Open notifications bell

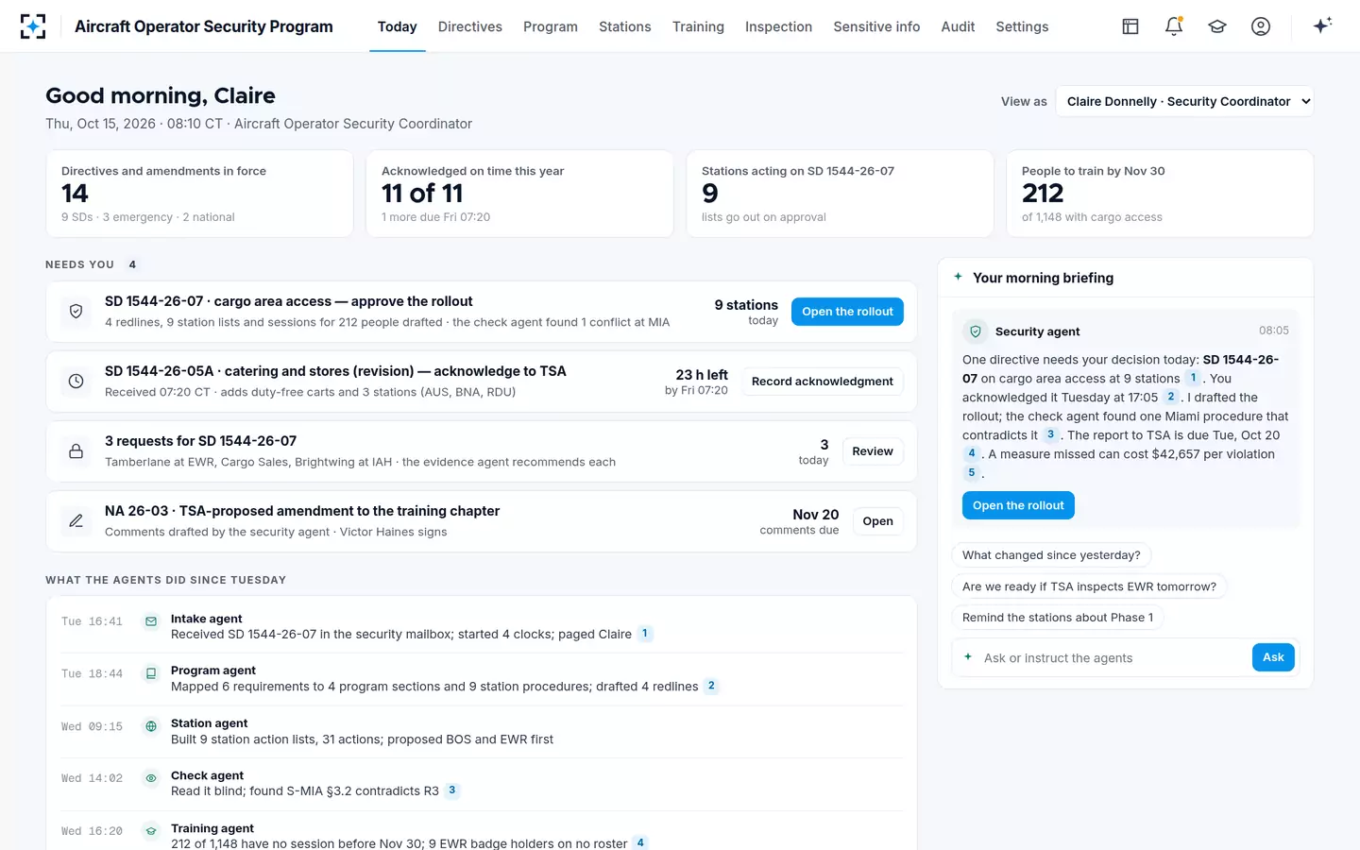tap(1174, 26)
